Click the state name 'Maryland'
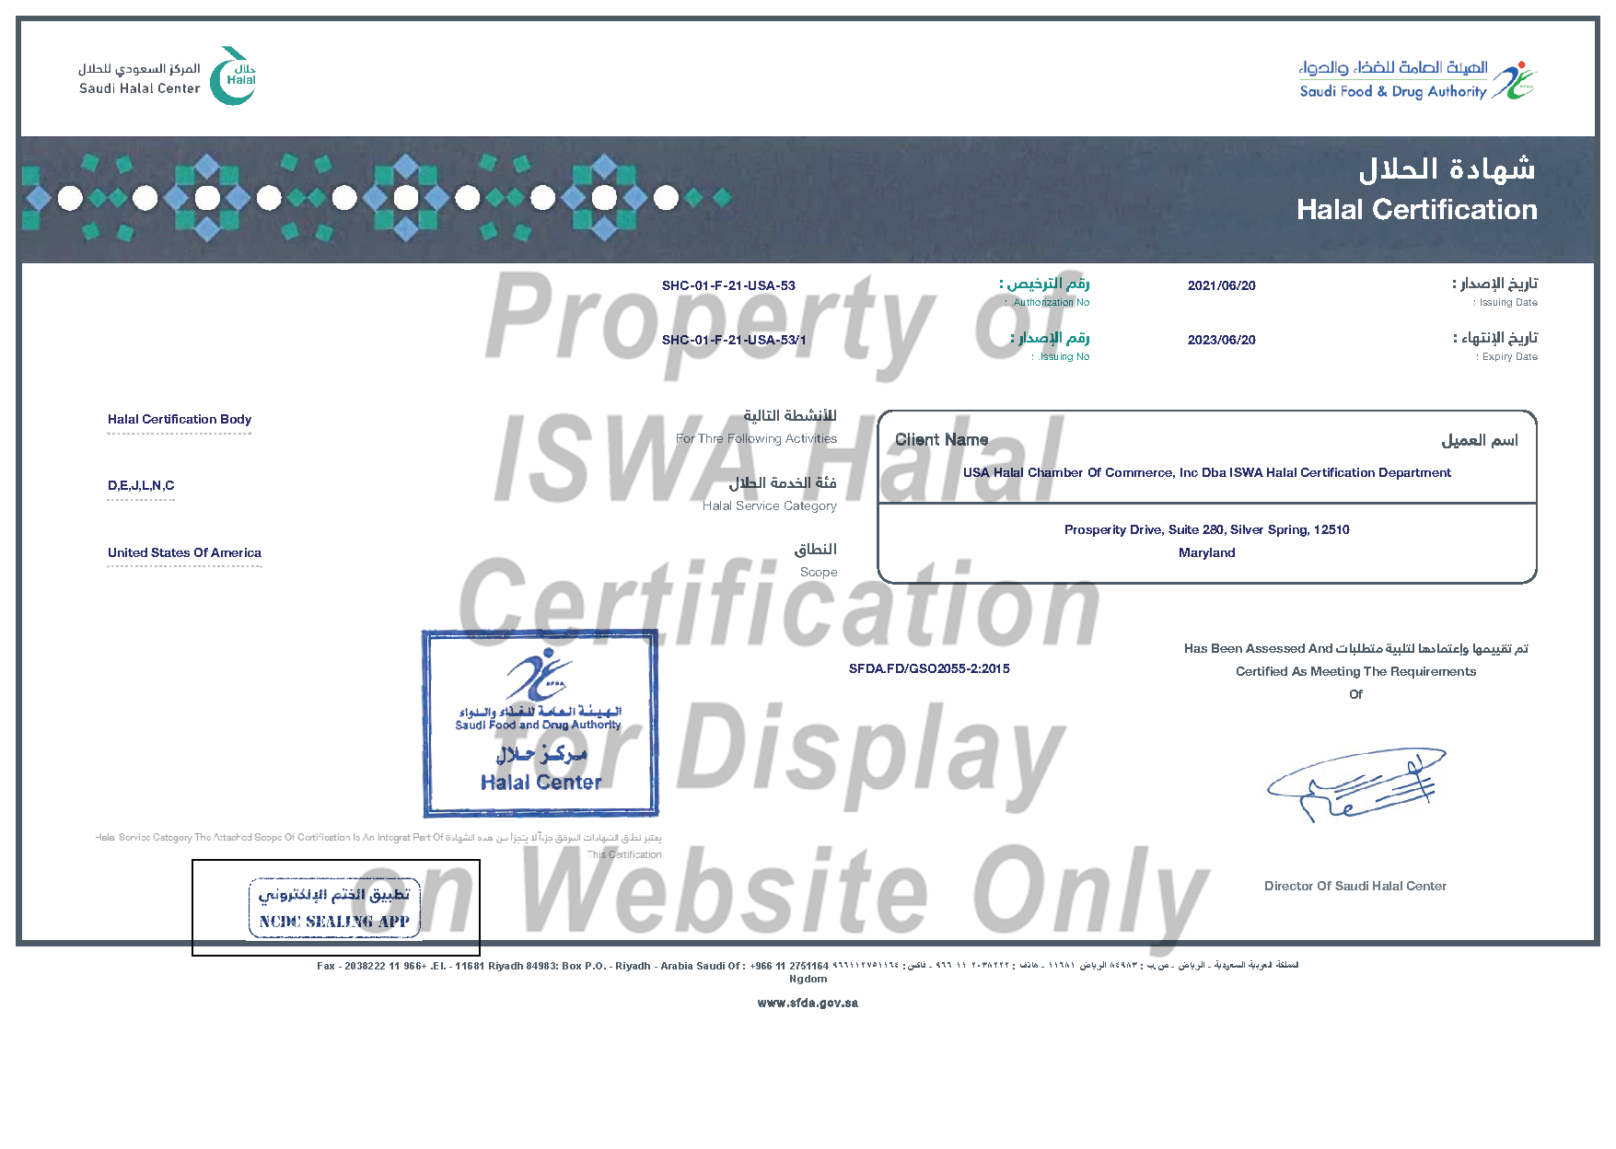This screenshot has width=1616, height=1149. [1207, 552]
